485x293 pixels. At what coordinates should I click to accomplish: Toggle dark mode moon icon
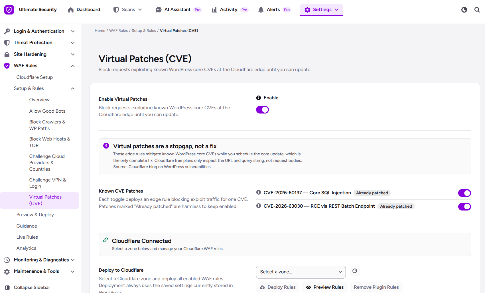coord(464,10)
